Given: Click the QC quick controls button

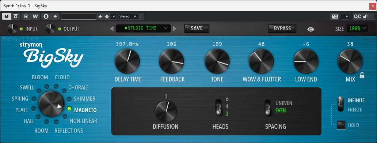Looking at the screenshot, I should tap(357, 16).
